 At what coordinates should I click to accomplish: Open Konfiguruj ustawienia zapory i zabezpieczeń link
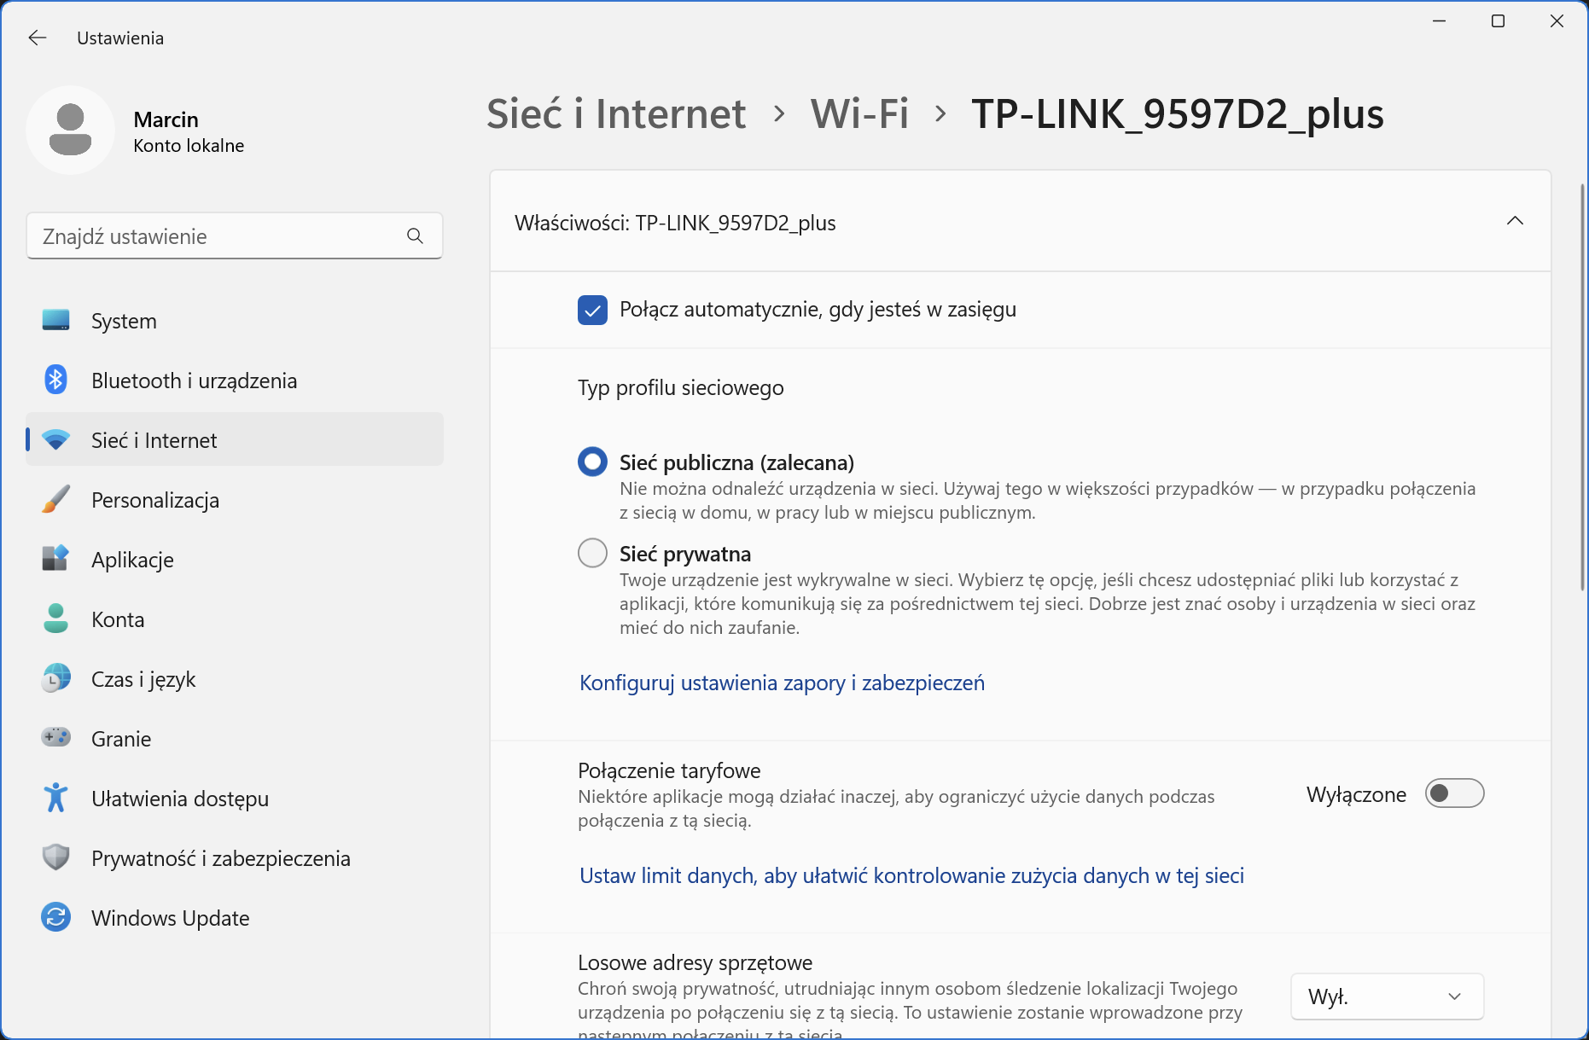(x=782, y=683)
